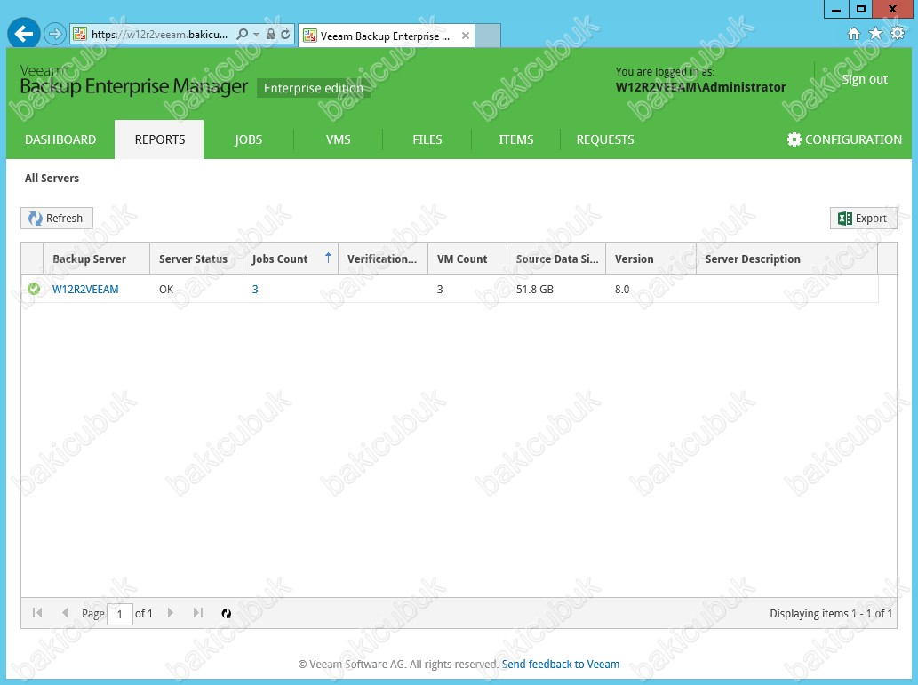Image resolution: width=918 pixels, height=685 pixels.
Task: Click the Refresh button
Action: pos(57,219)
